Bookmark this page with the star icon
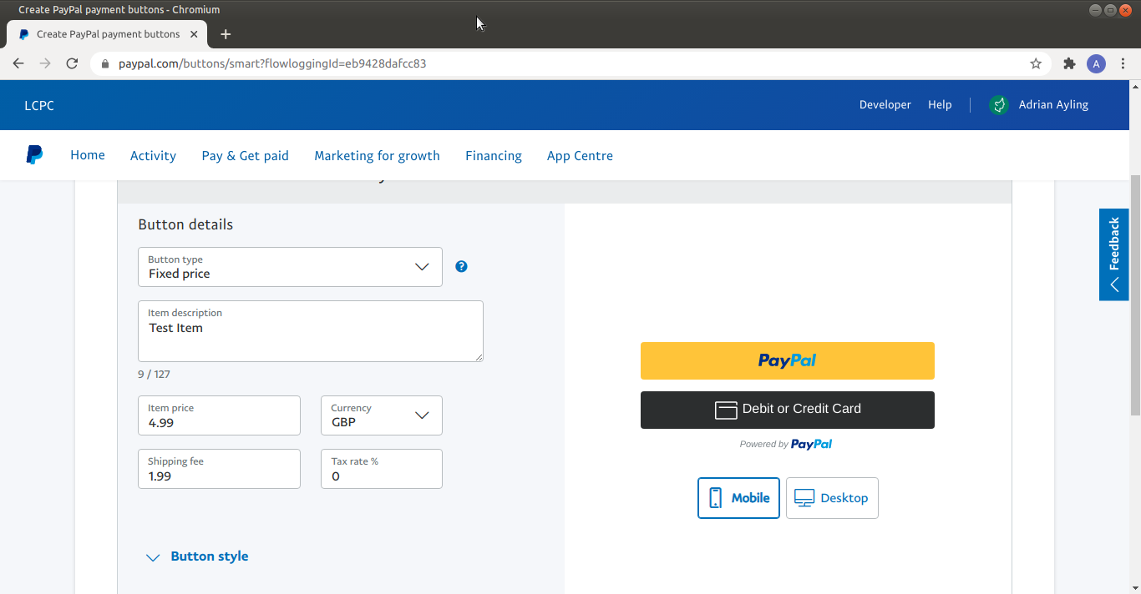 click(x=1036, y=63)
